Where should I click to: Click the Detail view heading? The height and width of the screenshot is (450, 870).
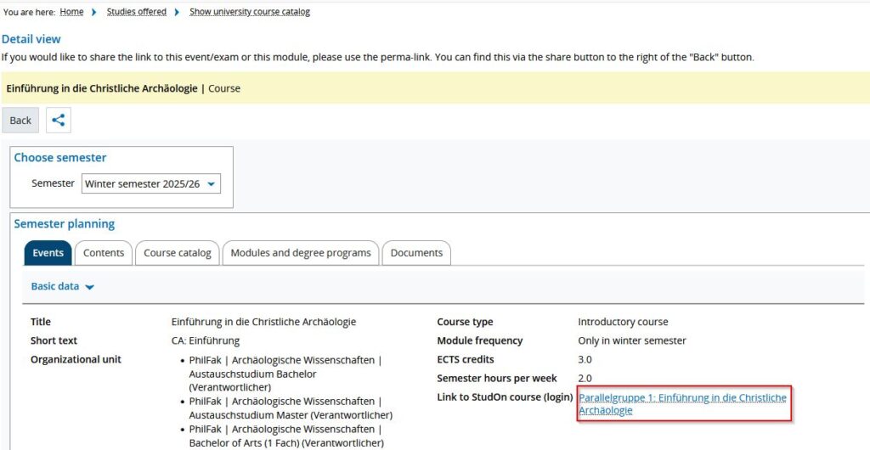point(31,39)
